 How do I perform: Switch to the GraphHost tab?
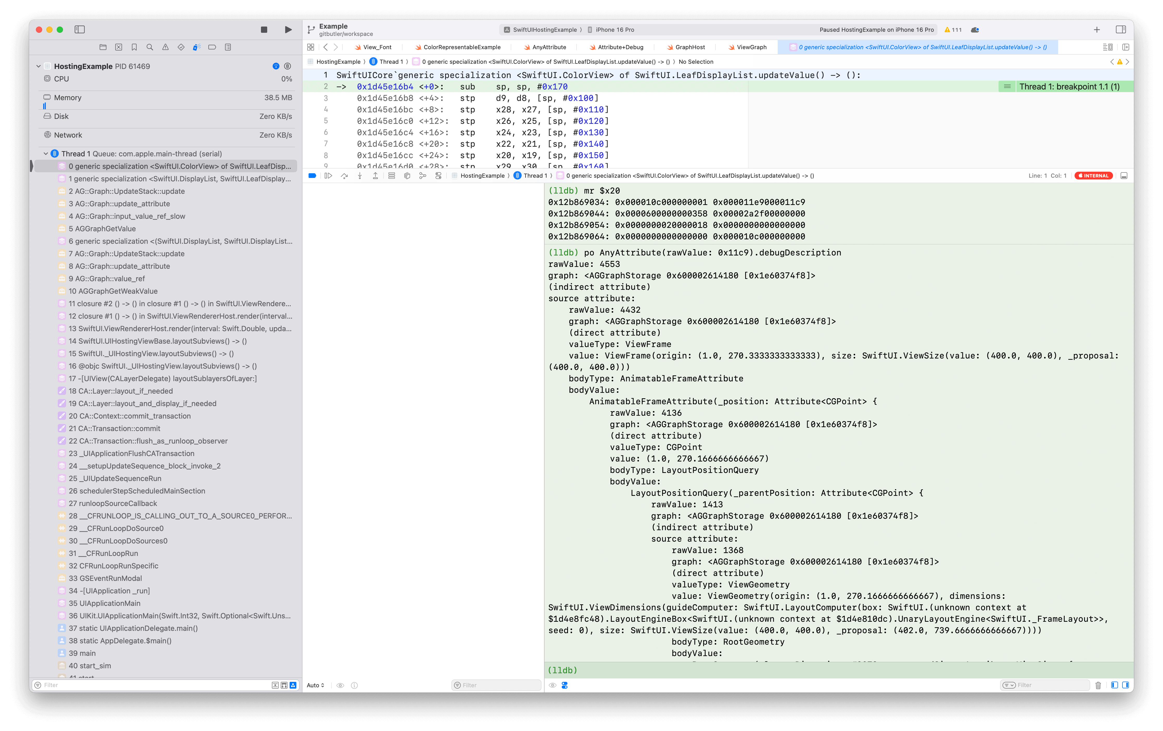(686, 47)
